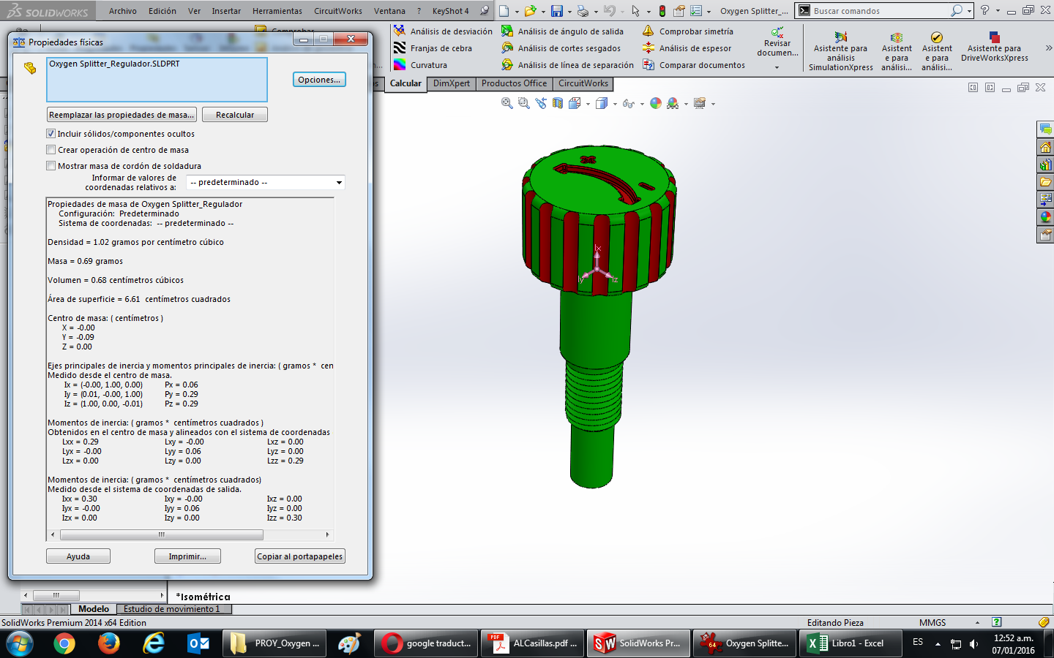
Task: Select Oxygen Splitter_Regulador.SLDPRT in selection box
Action: [x=114, y=64]
